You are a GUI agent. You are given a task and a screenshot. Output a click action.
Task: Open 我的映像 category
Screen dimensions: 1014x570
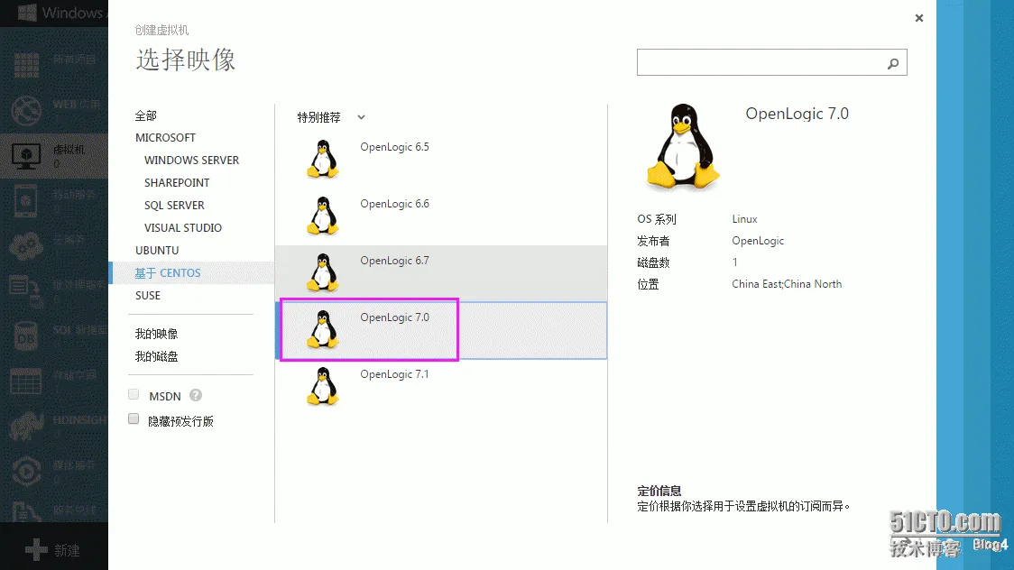[x=156, y=334]
